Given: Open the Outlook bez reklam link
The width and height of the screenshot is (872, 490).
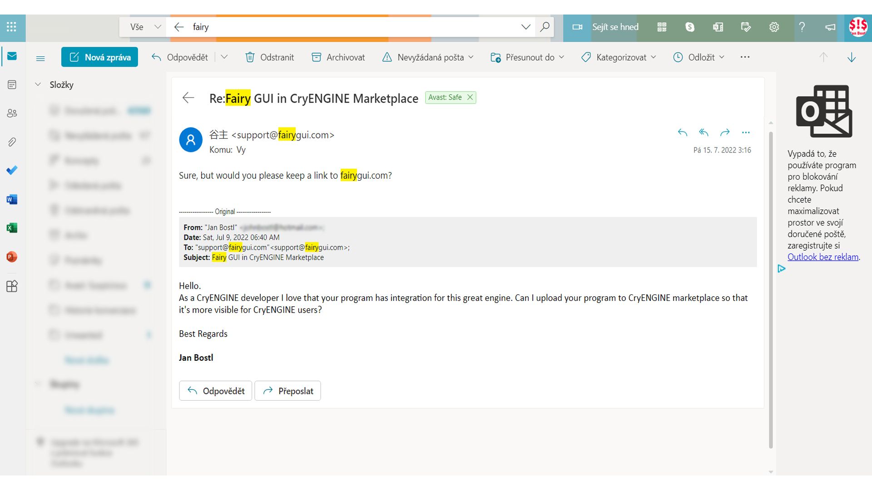Looking at the screenshot, I should (x=822, y=257).
